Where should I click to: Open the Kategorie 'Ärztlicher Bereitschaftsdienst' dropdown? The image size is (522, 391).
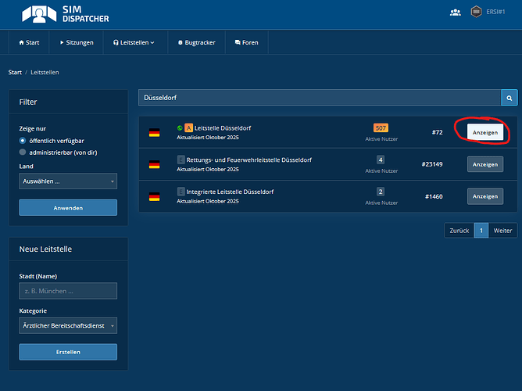[68, 325]
